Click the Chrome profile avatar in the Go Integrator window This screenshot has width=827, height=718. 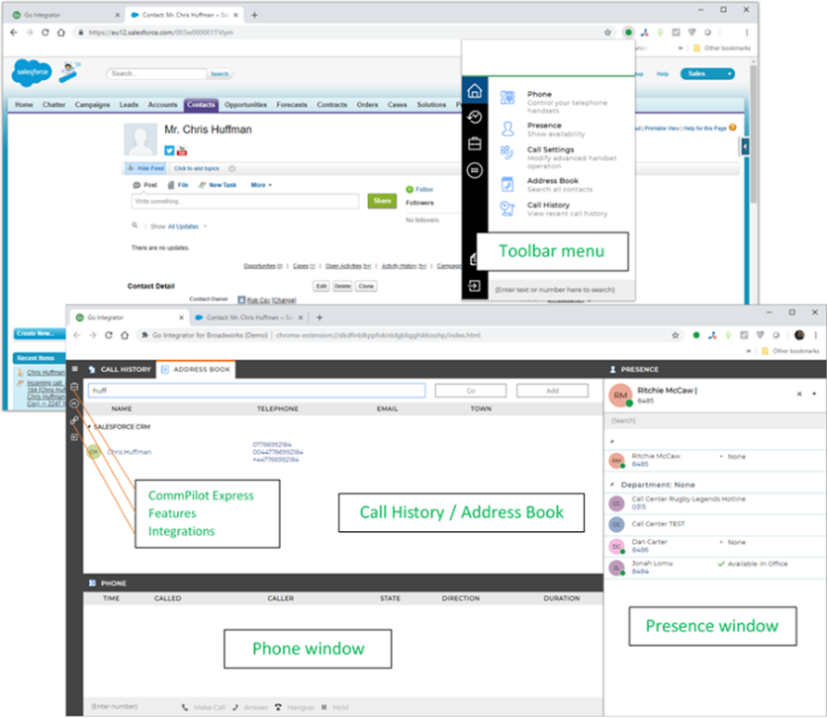(799, 335)
